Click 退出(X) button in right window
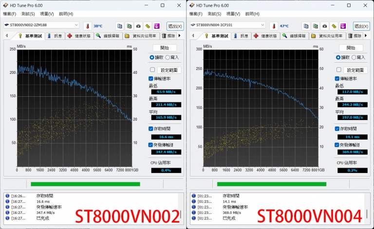 [361, 26]
